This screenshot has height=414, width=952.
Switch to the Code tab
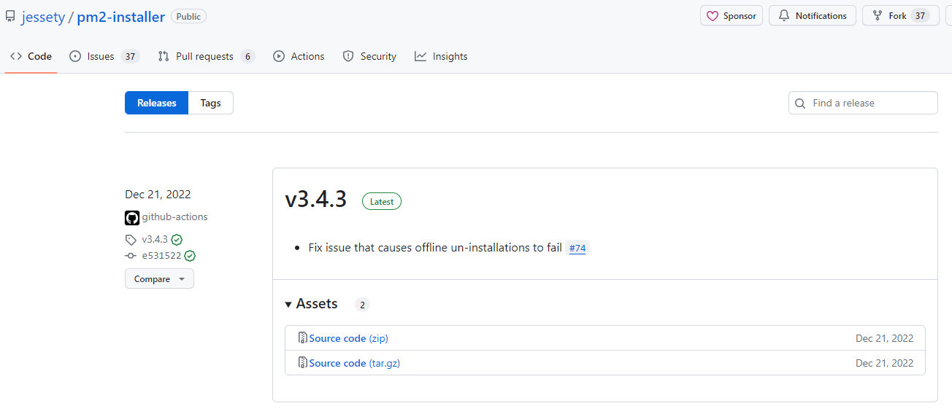[x=31, y=56]
